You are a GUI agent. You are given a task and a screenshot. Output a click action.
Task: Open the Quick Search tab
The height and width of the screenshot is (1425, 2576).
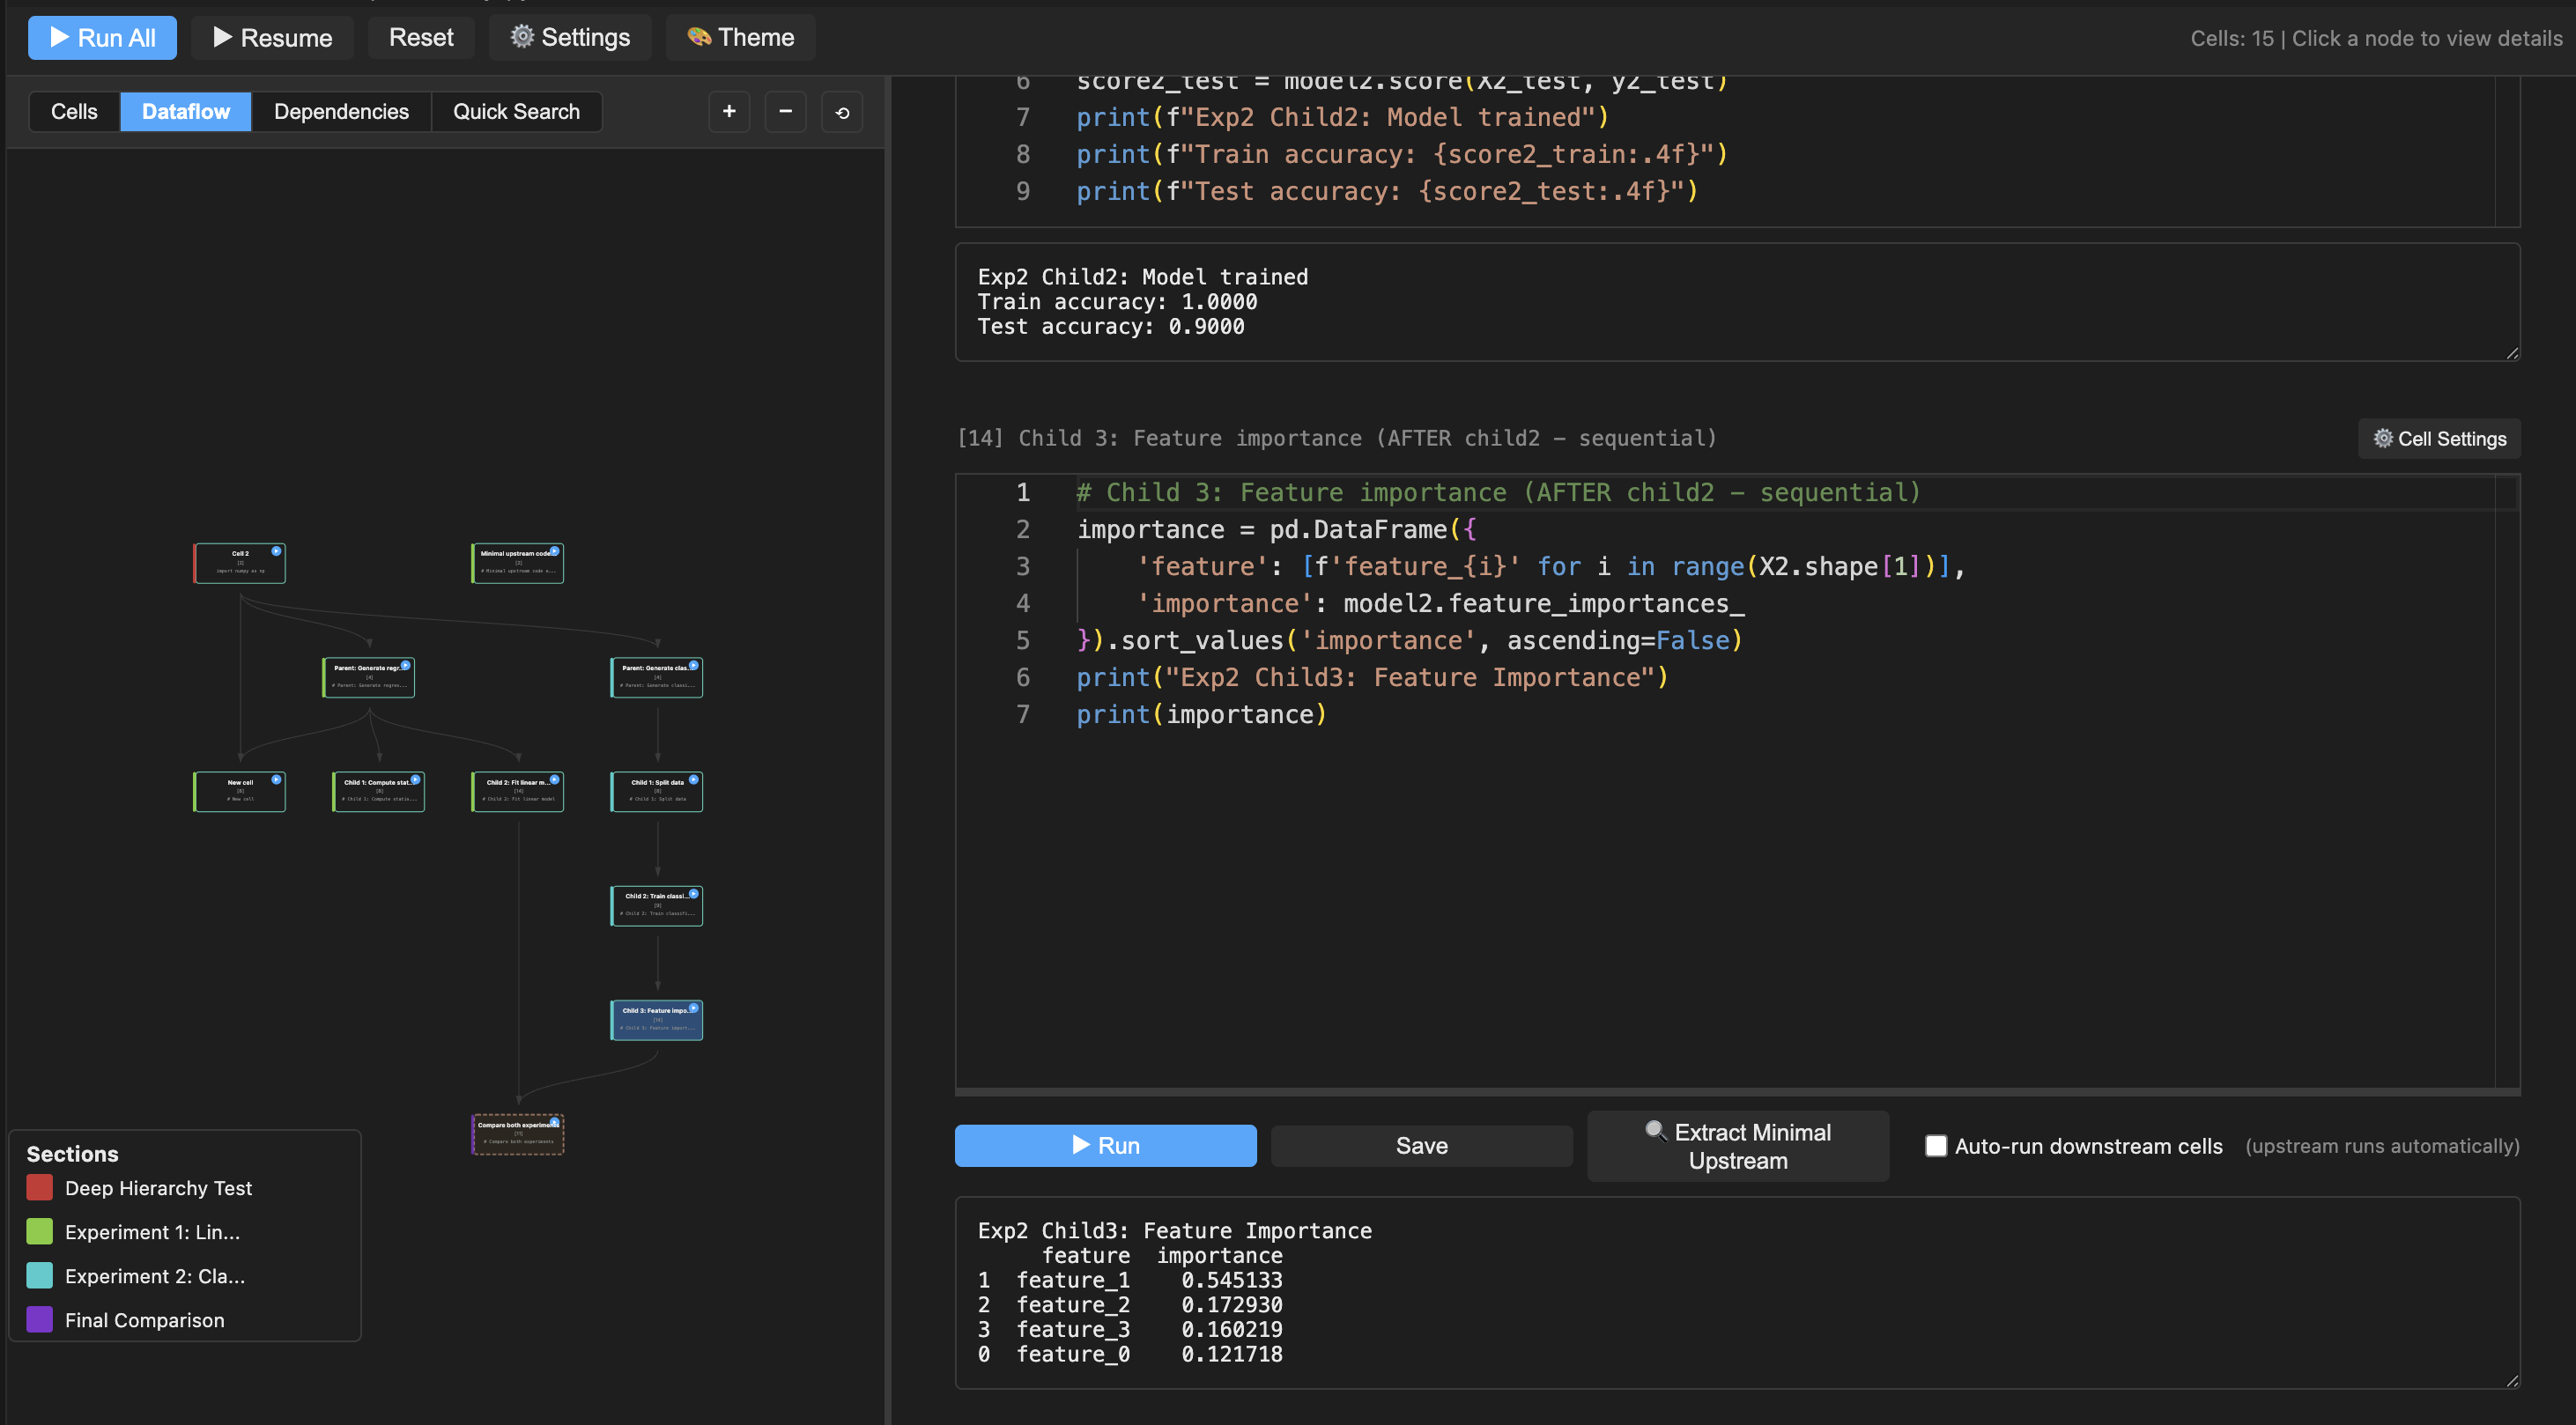coord(516,111)
